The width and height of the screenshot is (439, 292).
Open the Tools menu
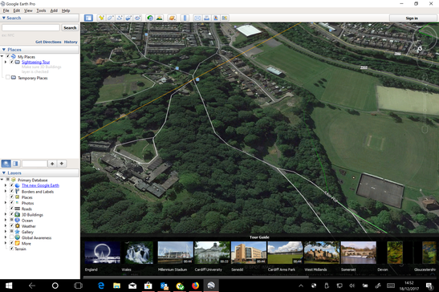pyautogui.click(x=41, y=10)
